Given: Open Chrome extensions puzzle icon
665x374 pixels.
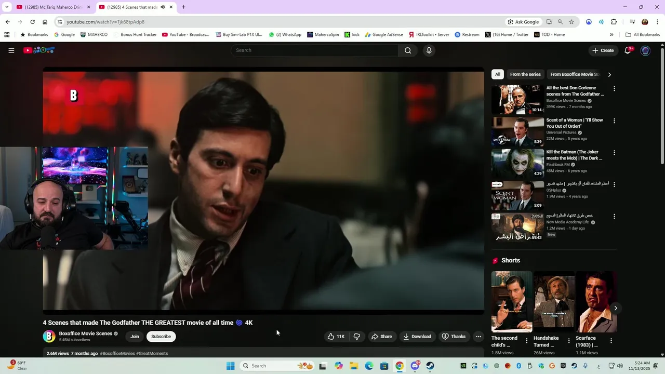Looking at the screenshot, I should point(614,22).
